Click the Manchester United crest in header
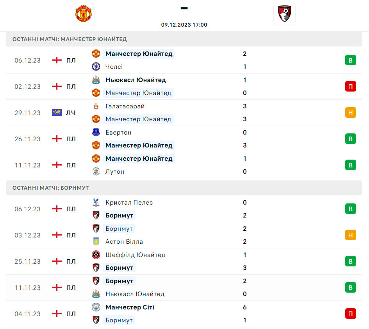This screenshot has width=369, height=329. coord(84,14)
